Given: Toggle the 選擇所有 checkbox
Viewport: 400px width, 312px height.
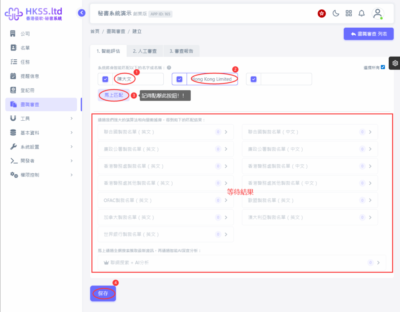Looking at the screenshot, I should (x=383, y=67).
